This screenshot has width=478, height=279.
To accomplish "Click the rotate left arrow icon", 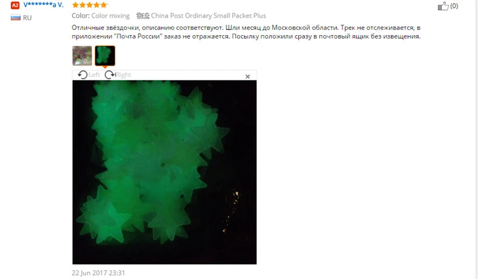I will tap(82, 74).
